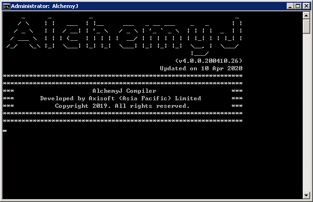Maximize the AlchemyJ console window
Image resolution: width=313 pixels, height=202 pixels.
click(298, 6)
